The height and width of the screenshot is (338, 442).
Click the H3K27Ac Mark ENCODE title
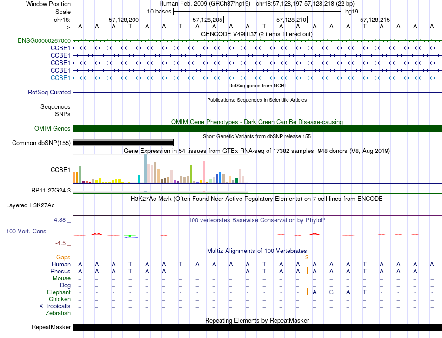pyautogui.click(x=257, y=199)
